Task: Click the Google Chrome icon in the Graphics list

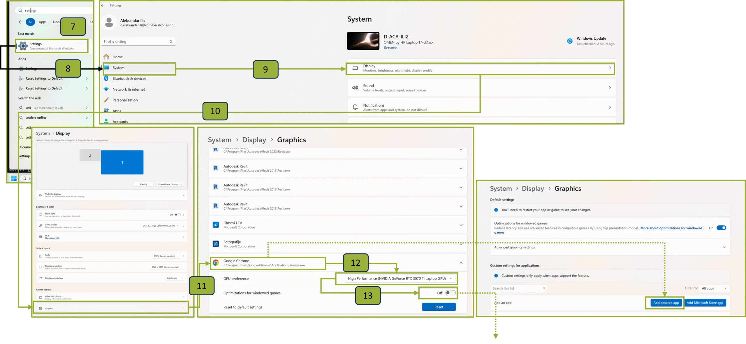Action: (x=216, y=263)
